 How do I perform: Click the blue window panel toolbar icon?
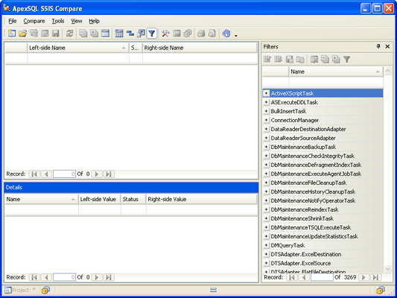pos(105,34)
